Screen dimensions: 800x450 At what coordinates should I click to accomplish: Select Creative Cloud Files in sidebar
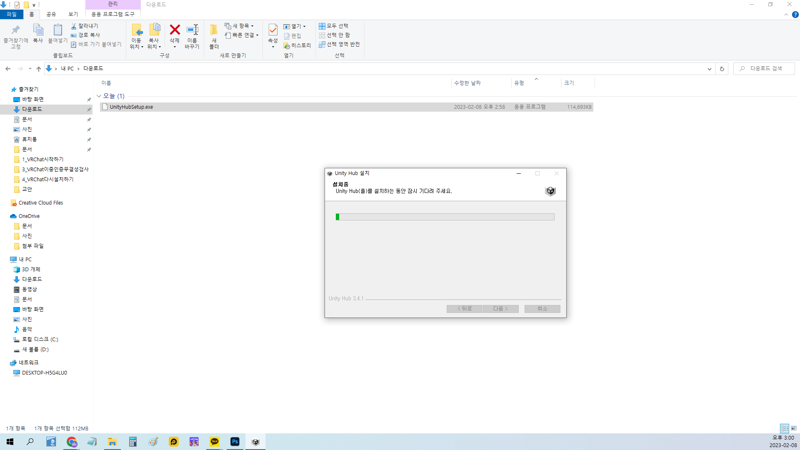pos(40,203)
